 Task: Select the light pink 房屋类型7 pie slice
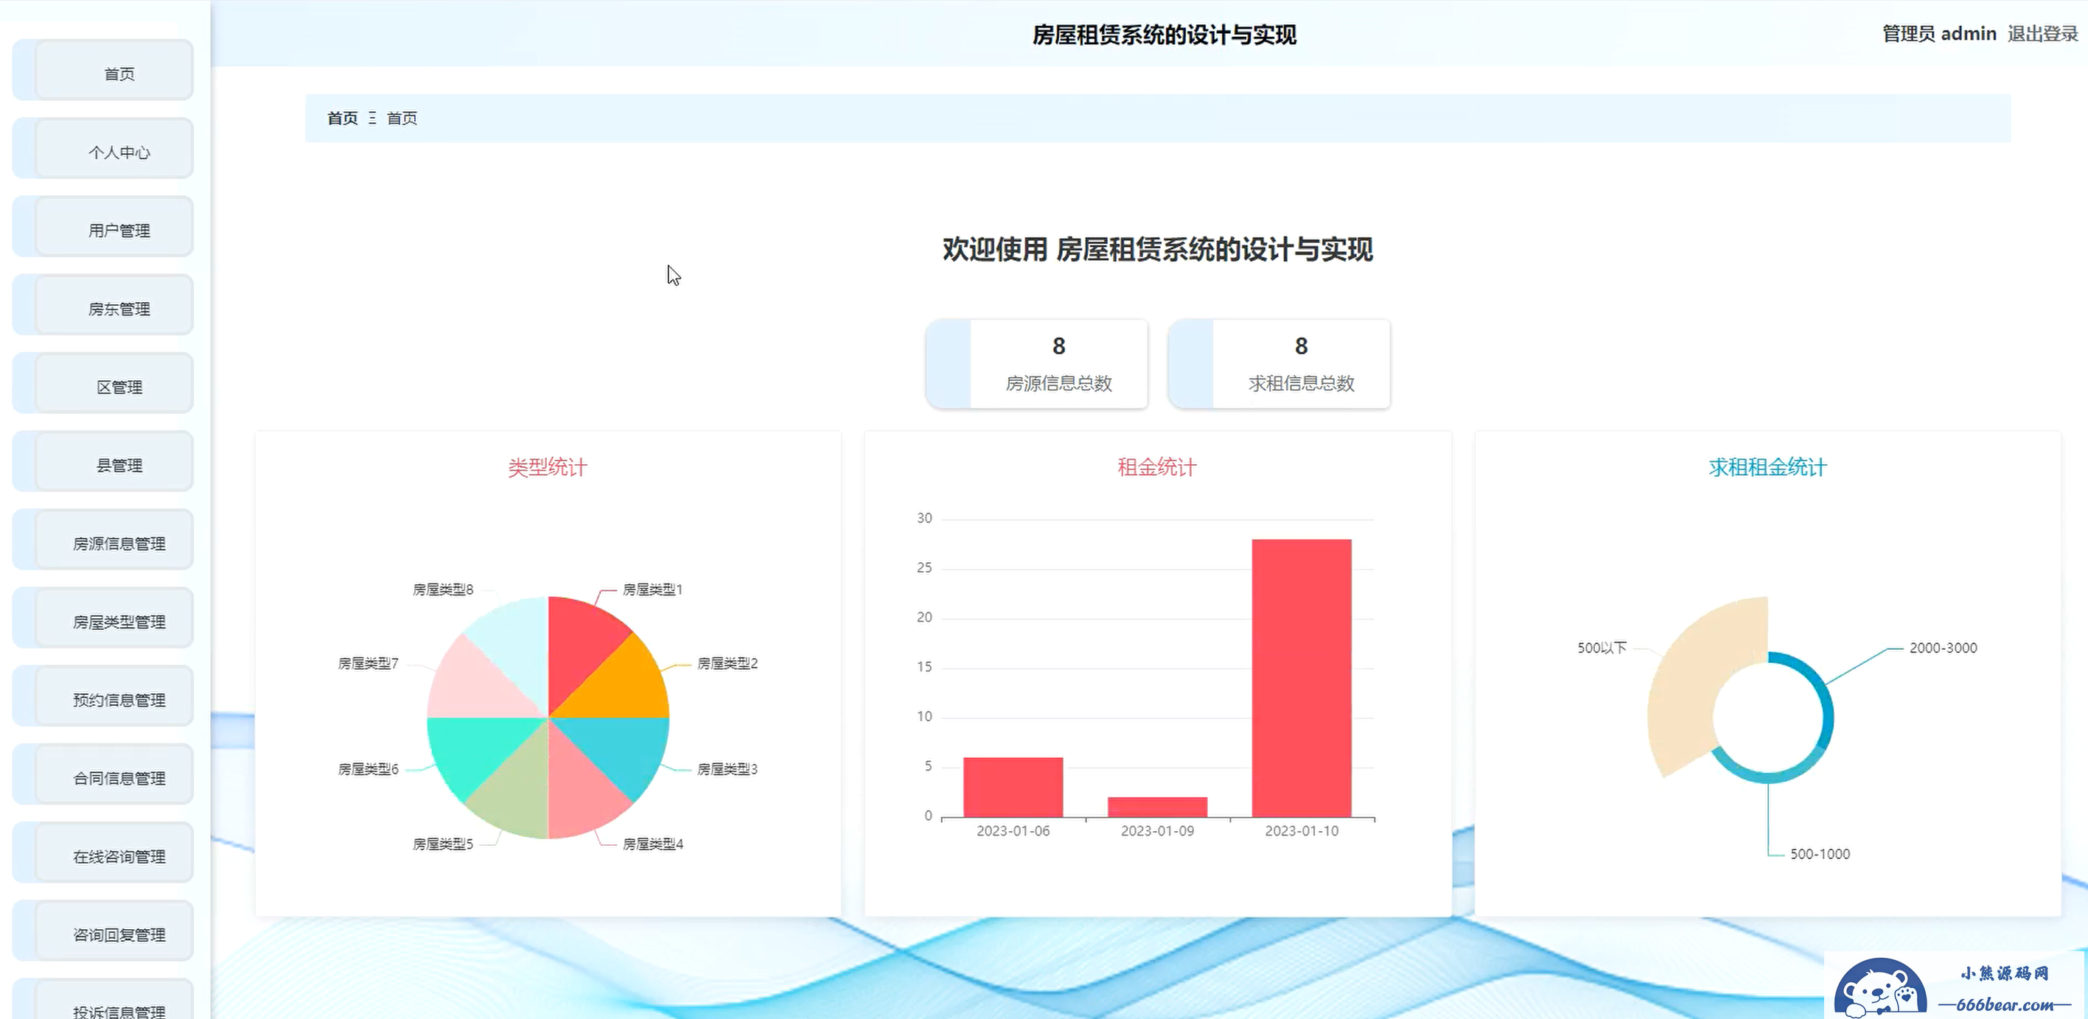(x=472, y=685)
